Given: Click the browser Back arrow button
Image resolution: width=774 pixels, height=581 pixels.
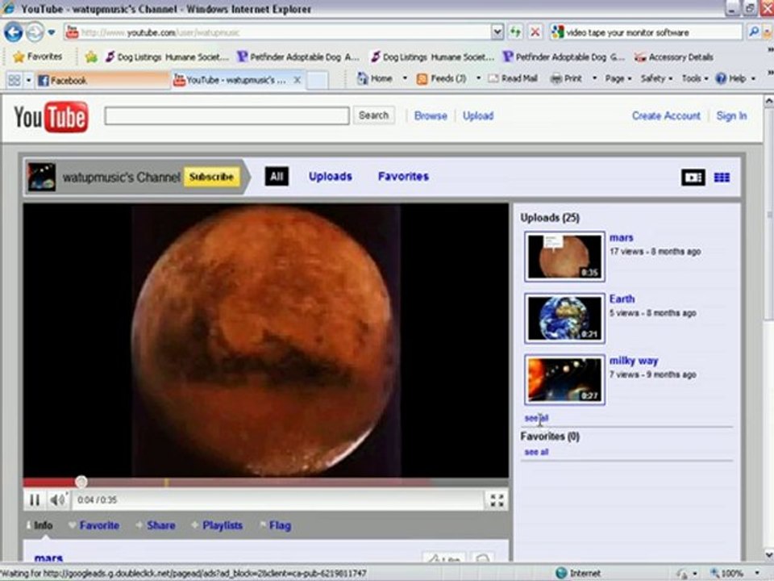Looking at the screenshot, I should [x=14, y=32].
